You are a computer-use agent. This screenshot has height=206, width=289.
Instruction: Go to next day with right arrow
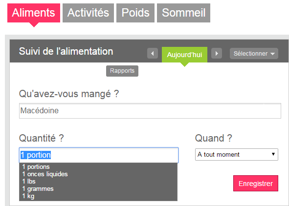click(217, 54)
